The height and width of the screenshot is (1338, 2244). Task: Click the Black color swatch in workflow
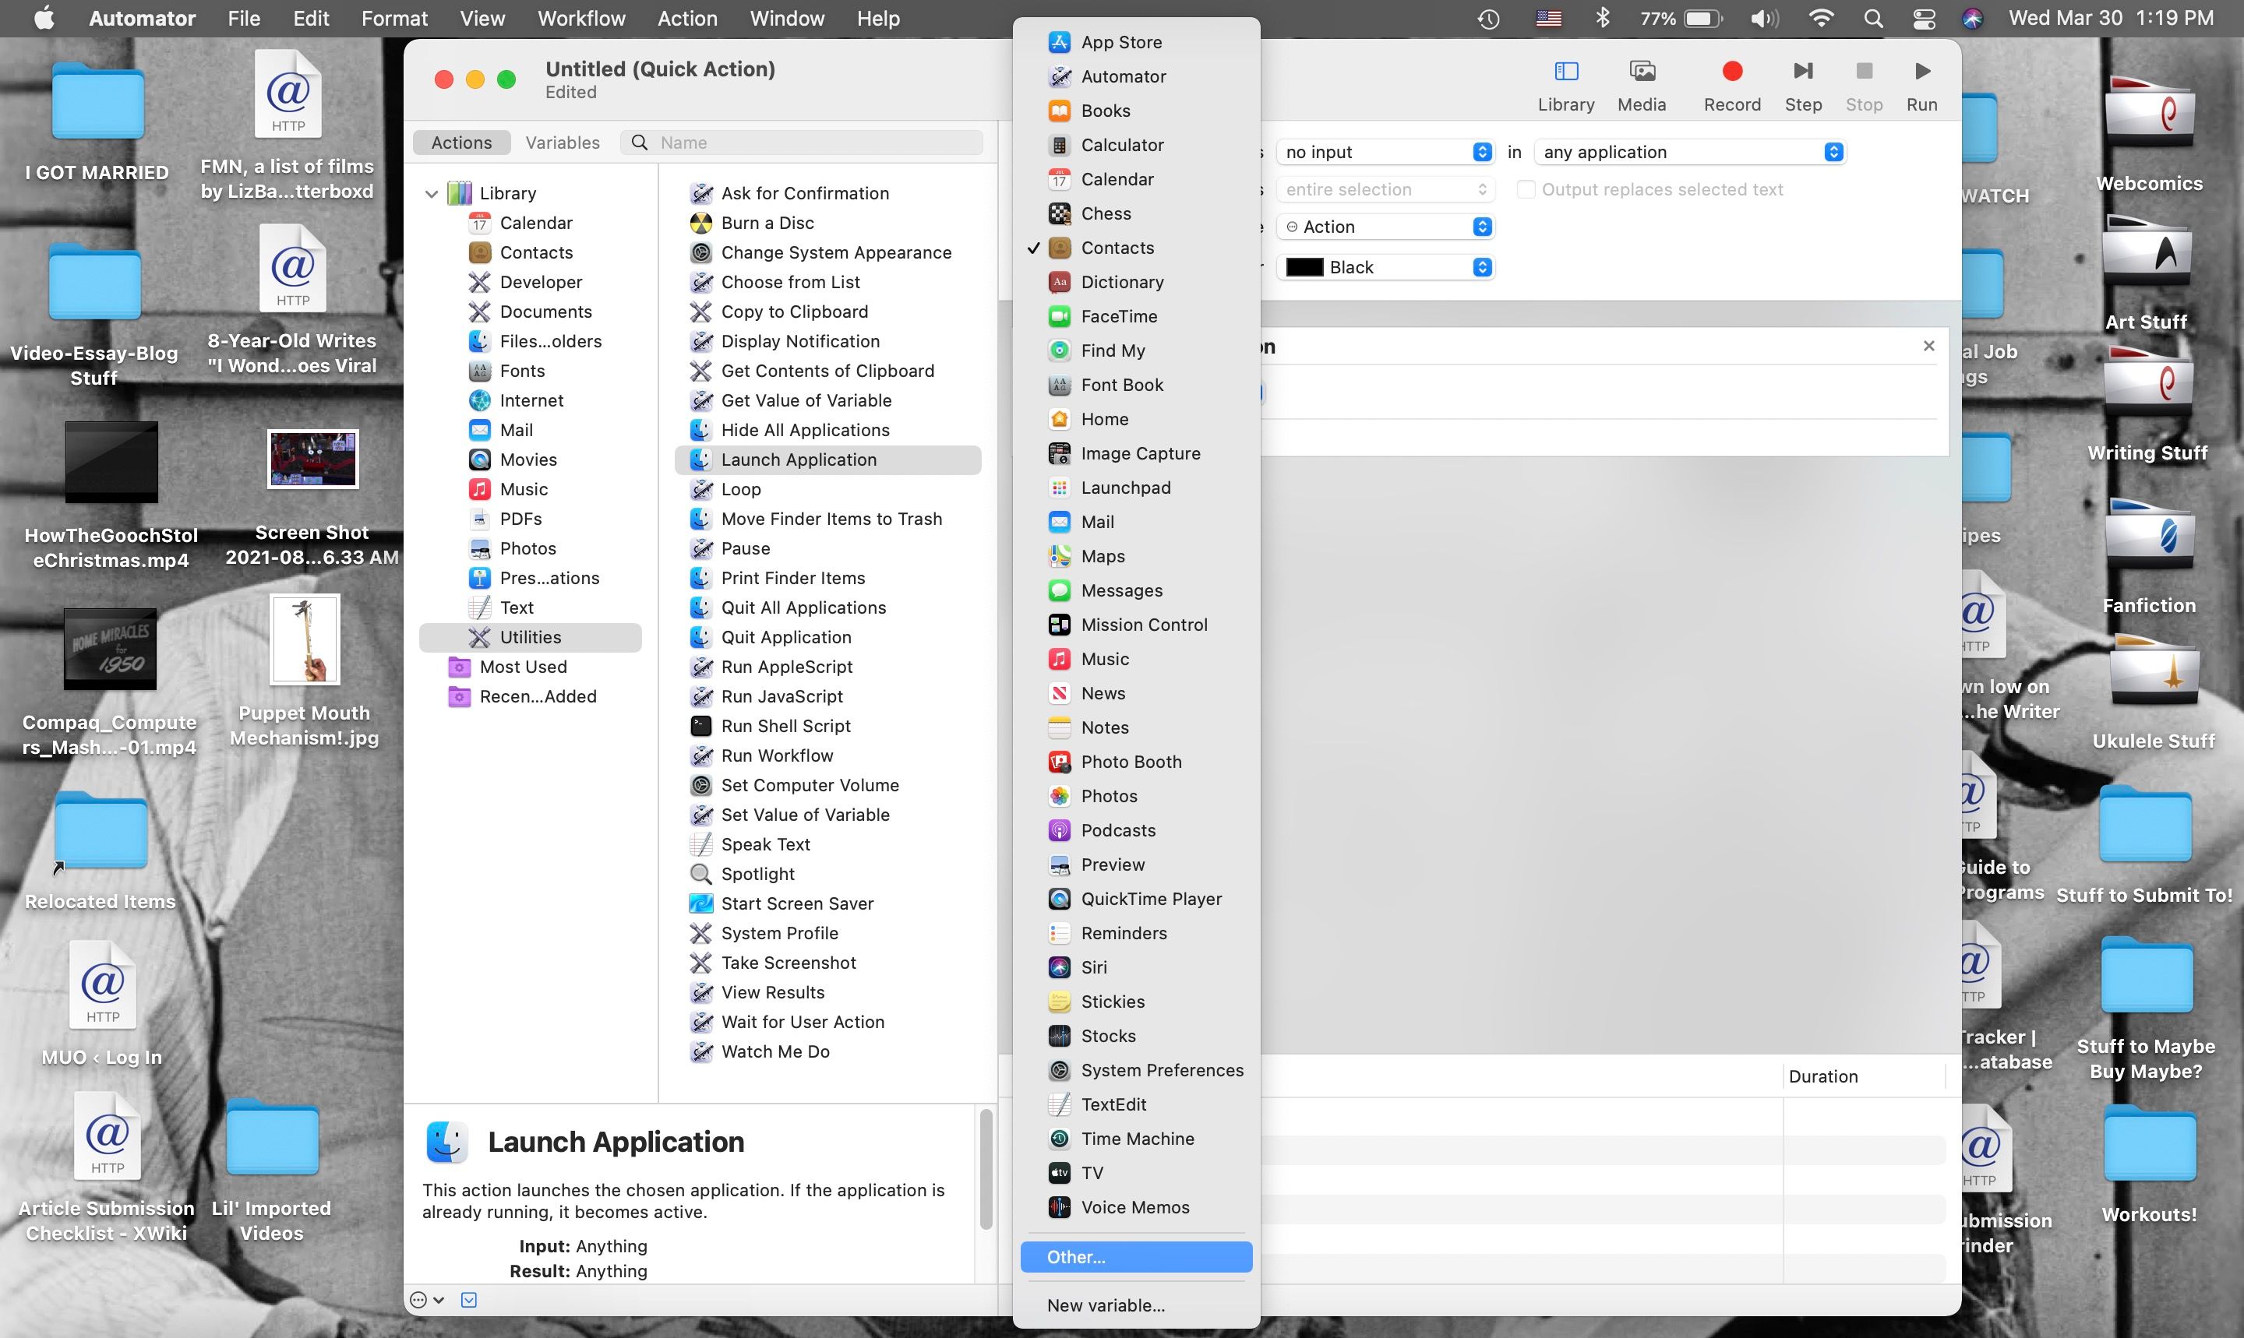tap(1307, 266)
